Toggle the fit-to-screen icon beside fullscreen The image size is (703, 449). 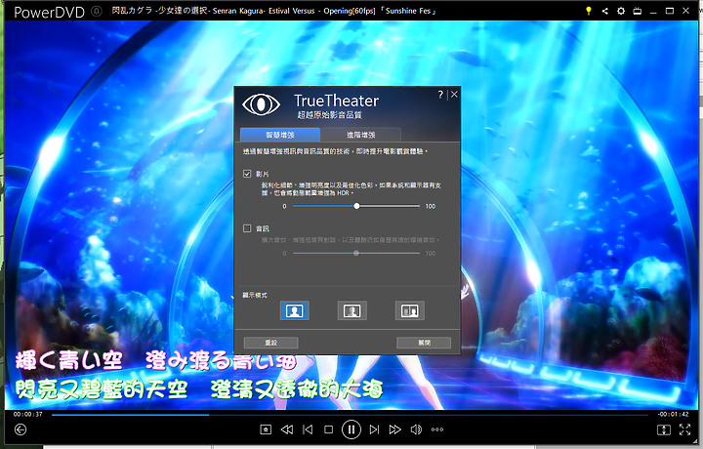coord(664,429)
